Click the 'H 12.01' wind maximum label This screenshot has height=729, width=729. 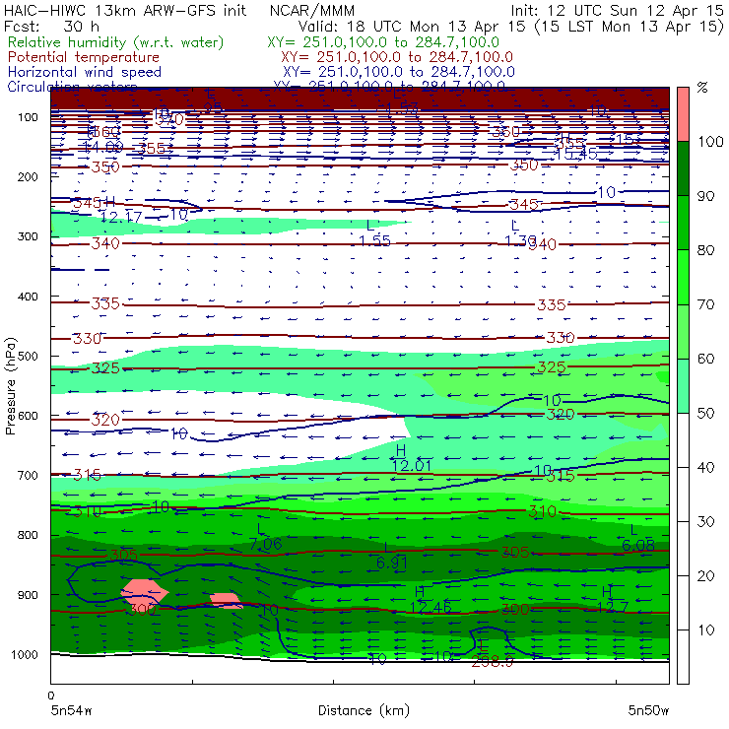coord(411,457)
